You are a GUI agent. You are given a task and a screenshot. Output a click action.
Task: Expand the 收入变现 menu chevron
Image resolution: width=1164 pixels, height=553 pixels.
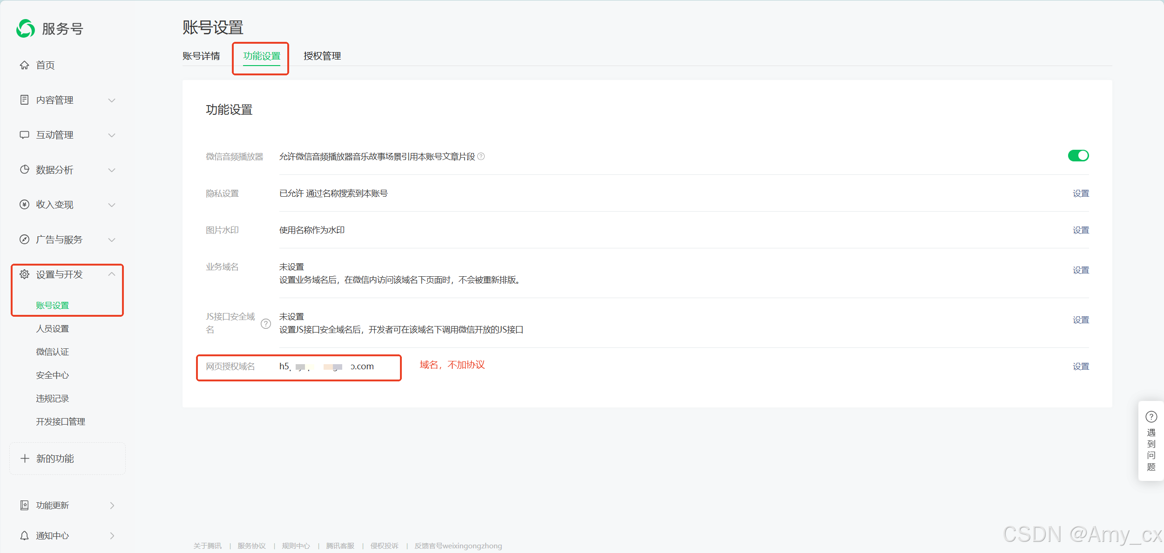[112, 205]
